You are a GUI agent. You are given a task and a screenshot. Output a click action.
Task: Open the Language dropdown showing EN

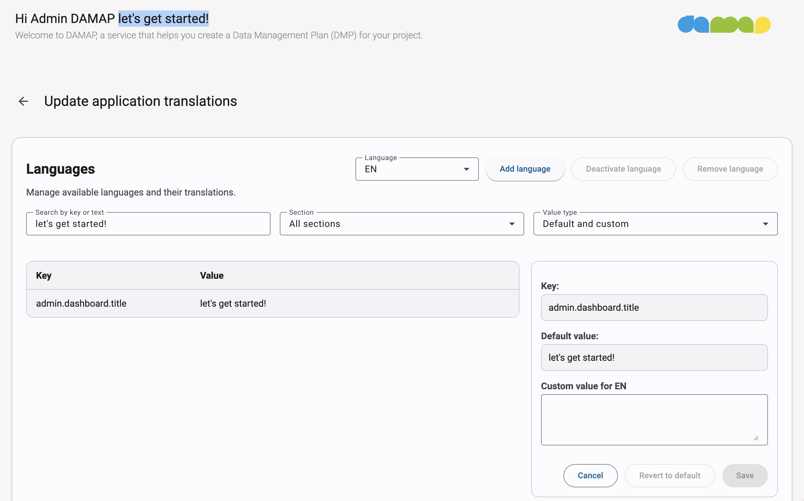[x=417, y=169]
